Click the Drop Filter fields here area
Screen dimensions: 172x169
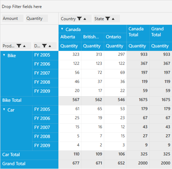click(x=86, y=7)
